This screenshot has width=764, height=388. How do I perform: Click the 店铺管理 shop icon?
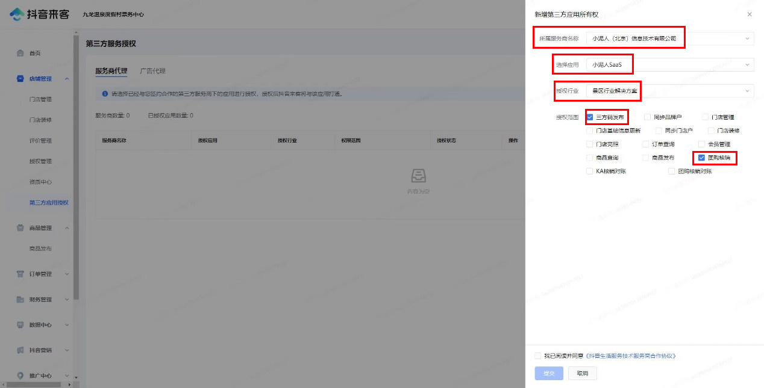click(20, 79)
